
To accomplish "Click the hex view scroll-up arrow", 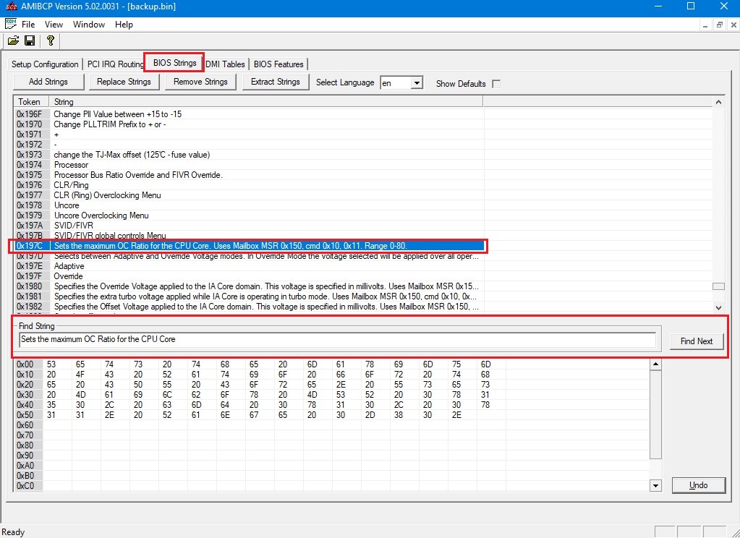I will [x=655, y=364].
